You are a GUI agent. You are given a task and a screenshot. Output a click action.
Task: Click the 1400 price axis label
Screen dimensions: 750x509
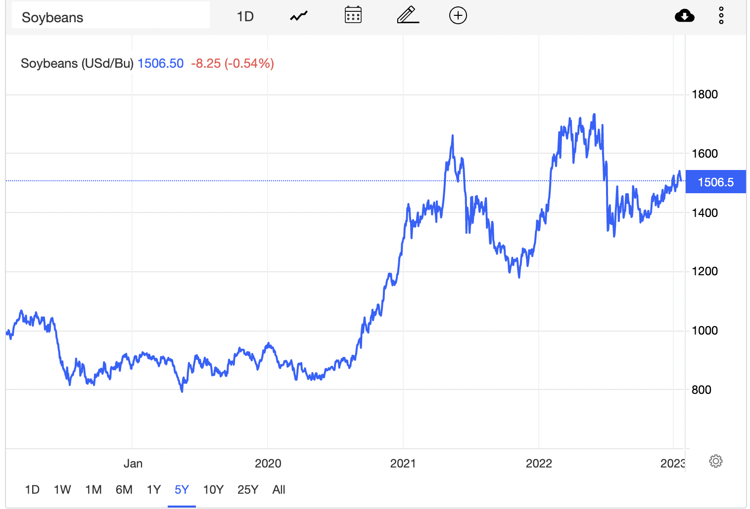(704, 213)
